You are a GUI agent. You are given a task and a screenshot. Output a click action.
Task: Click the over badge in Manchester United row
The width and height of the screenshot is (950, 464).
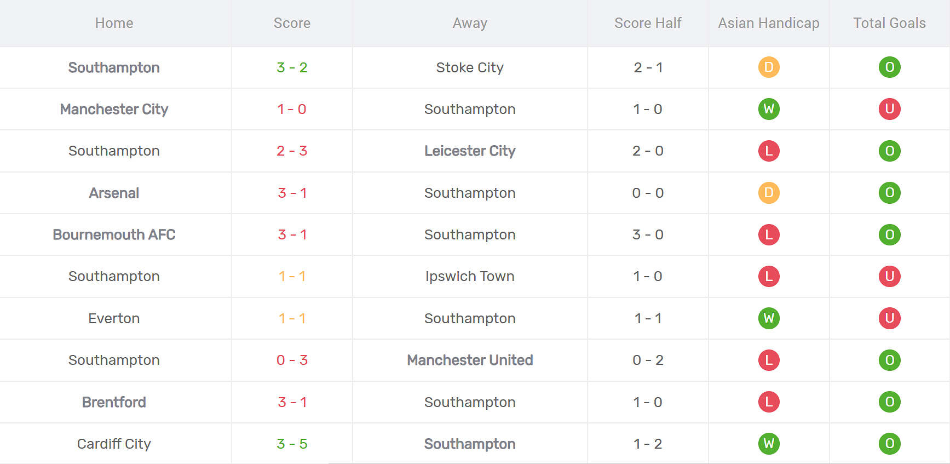pos(889,360)
